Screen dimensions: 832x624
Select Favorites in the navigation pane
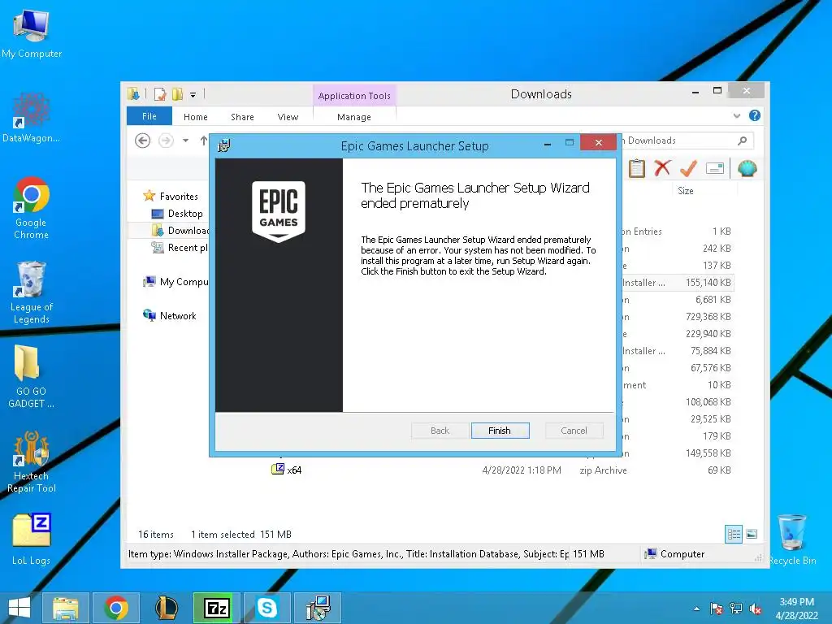point(171,197)
